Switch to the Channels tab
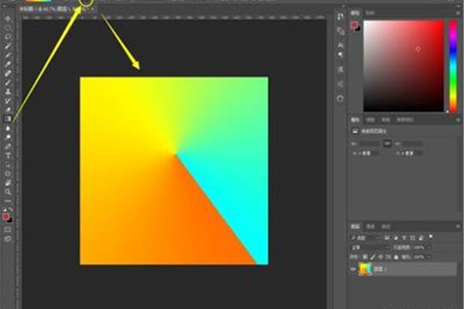The width and height of the screenshot is (464, 309). point(370,226)
